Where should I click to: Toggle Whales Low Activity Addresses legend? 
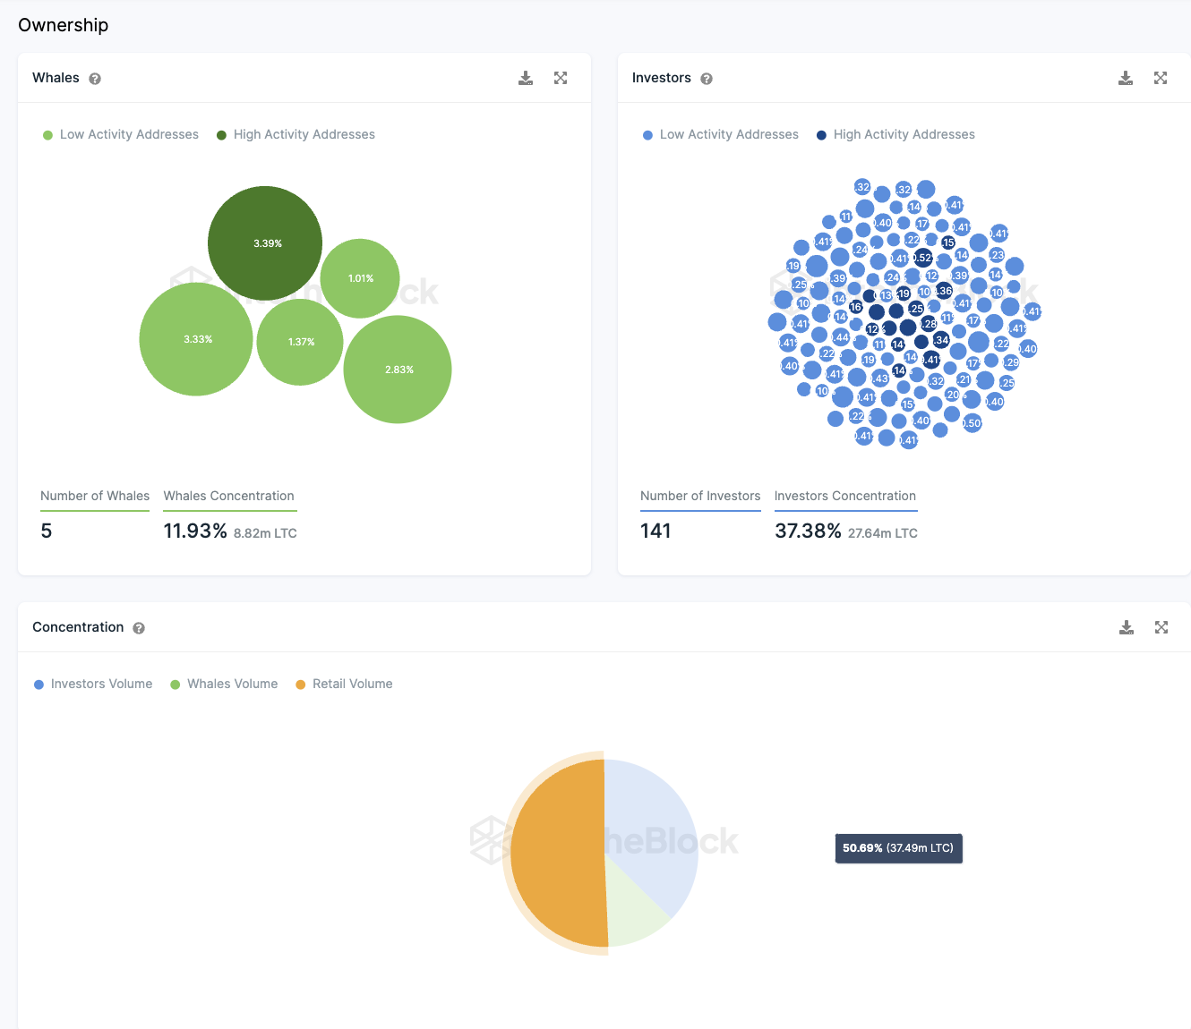[x=121, y=134]
